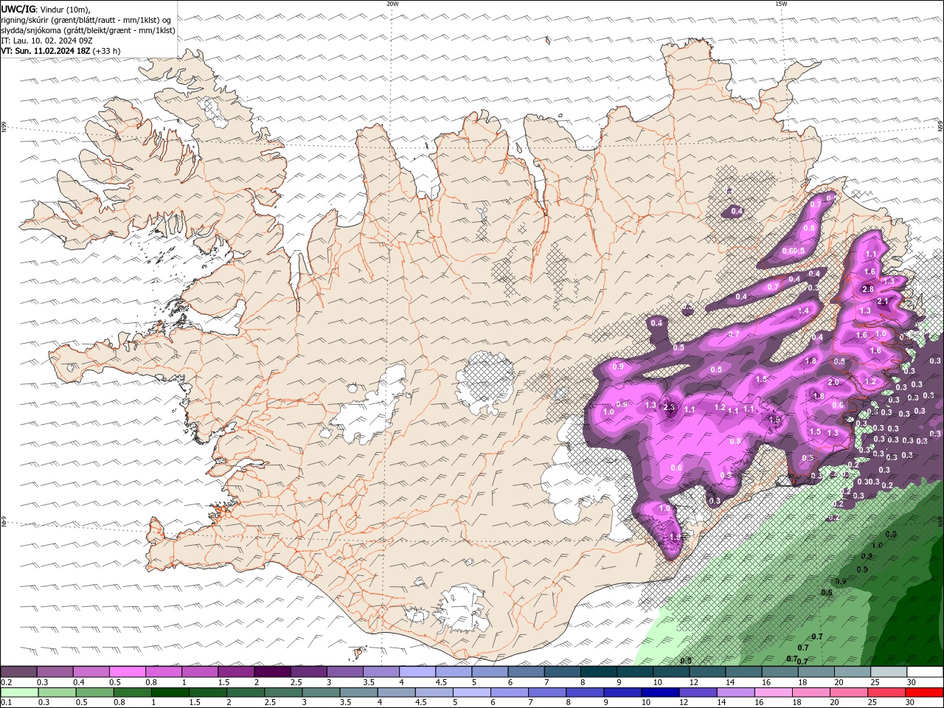The height and width of the screenshot is (708, 944).
Task: Click the '0.2' label in the colour legend
Action: [x=6, y=682]
